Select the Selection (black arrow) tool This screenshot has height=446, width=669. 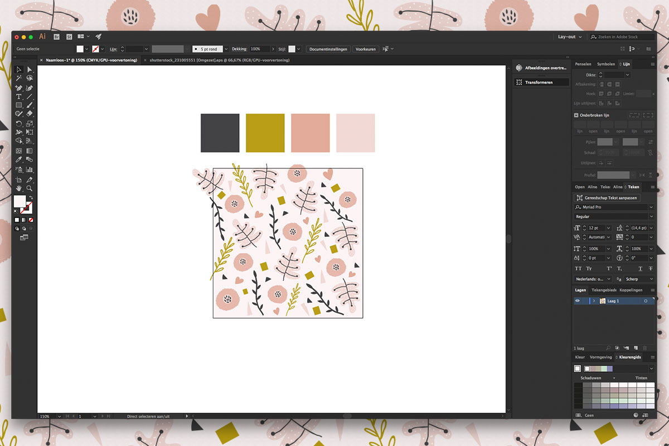pyautogui.click(x=19, y=70)
